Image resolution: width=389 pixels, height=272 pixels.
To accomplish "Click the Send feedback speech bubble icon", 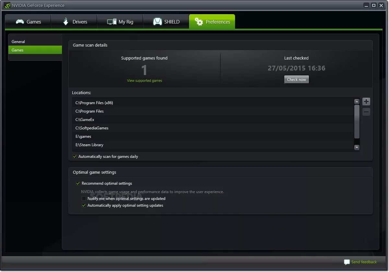I will [x=347, y=262].
